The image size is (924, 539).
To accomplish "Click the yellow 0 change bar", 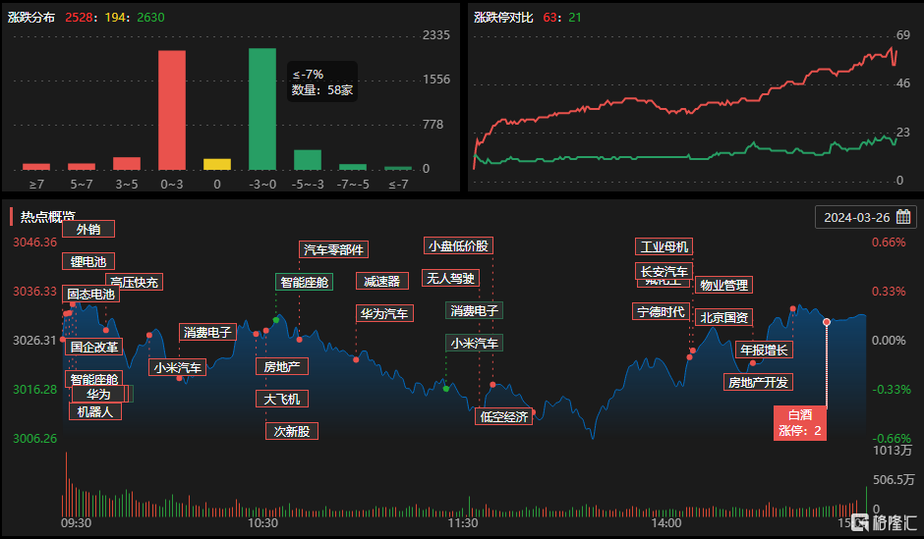I will 217,164.
